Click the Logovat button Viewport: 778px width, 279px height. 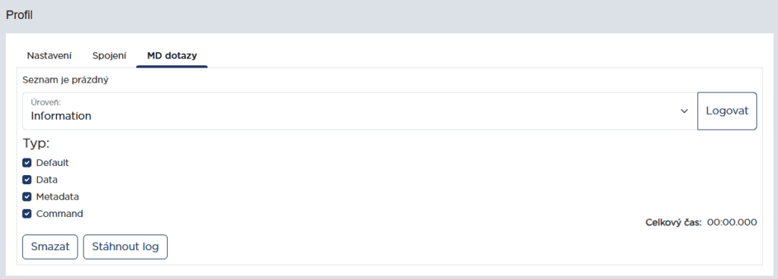pyautogui.click(x=727, y=111)
